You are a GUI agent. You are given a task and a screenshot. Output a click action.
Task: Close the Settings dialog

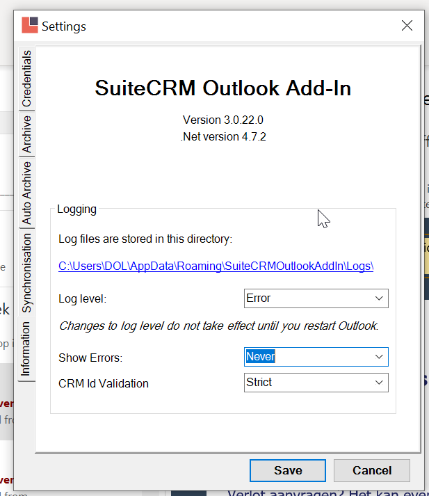407,26
